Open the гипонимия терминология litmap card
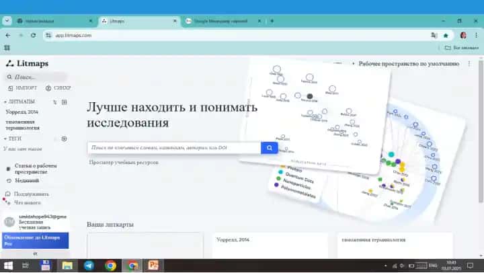 pyautogui.click(x=395, y=246)
